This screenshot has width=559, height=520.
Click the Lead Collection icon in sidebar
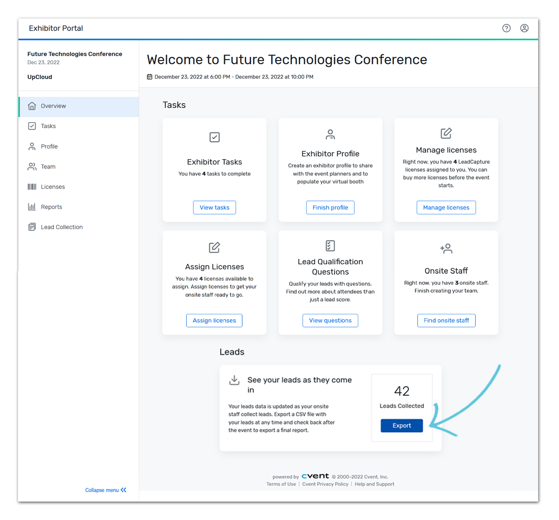(x=32, y=227)
